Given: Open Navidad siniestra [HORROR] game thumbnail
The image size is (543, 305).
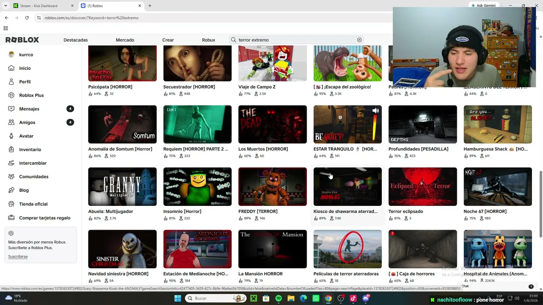Looking at the screenshot, I should (122, 249).
